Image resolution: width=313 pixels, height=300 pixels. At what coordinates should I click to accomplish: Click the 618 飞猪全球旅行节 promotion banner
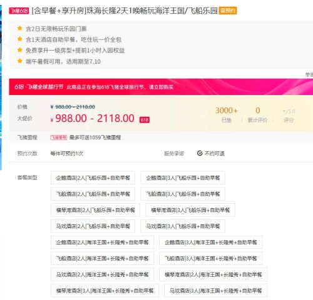[x=161, y=87]
